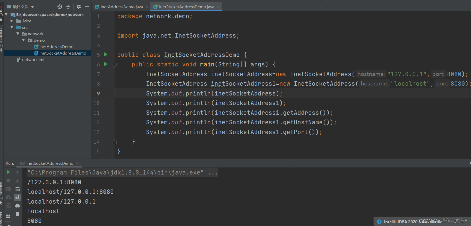Click line number 15 in the gutter

point(97,151)
